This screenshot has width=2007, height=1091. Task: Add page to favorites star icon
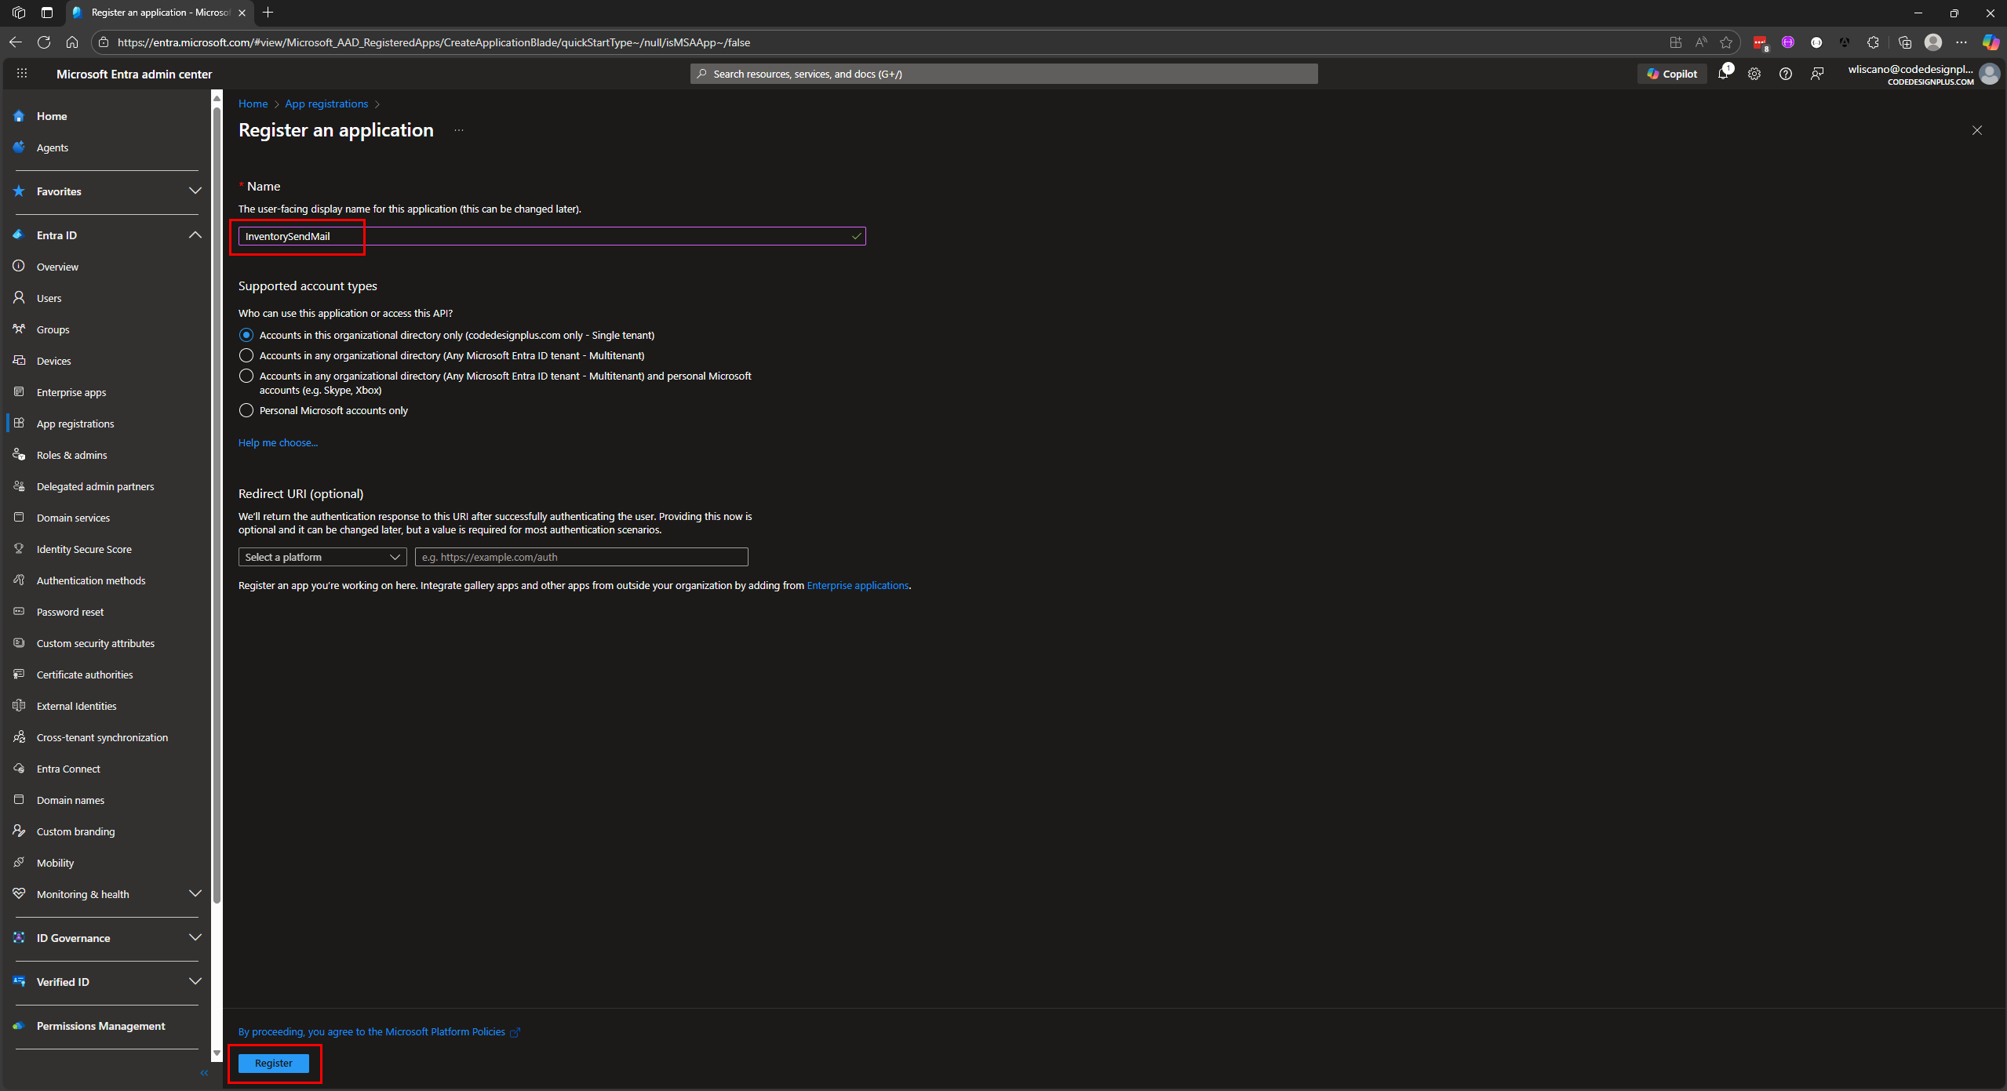1726,42
